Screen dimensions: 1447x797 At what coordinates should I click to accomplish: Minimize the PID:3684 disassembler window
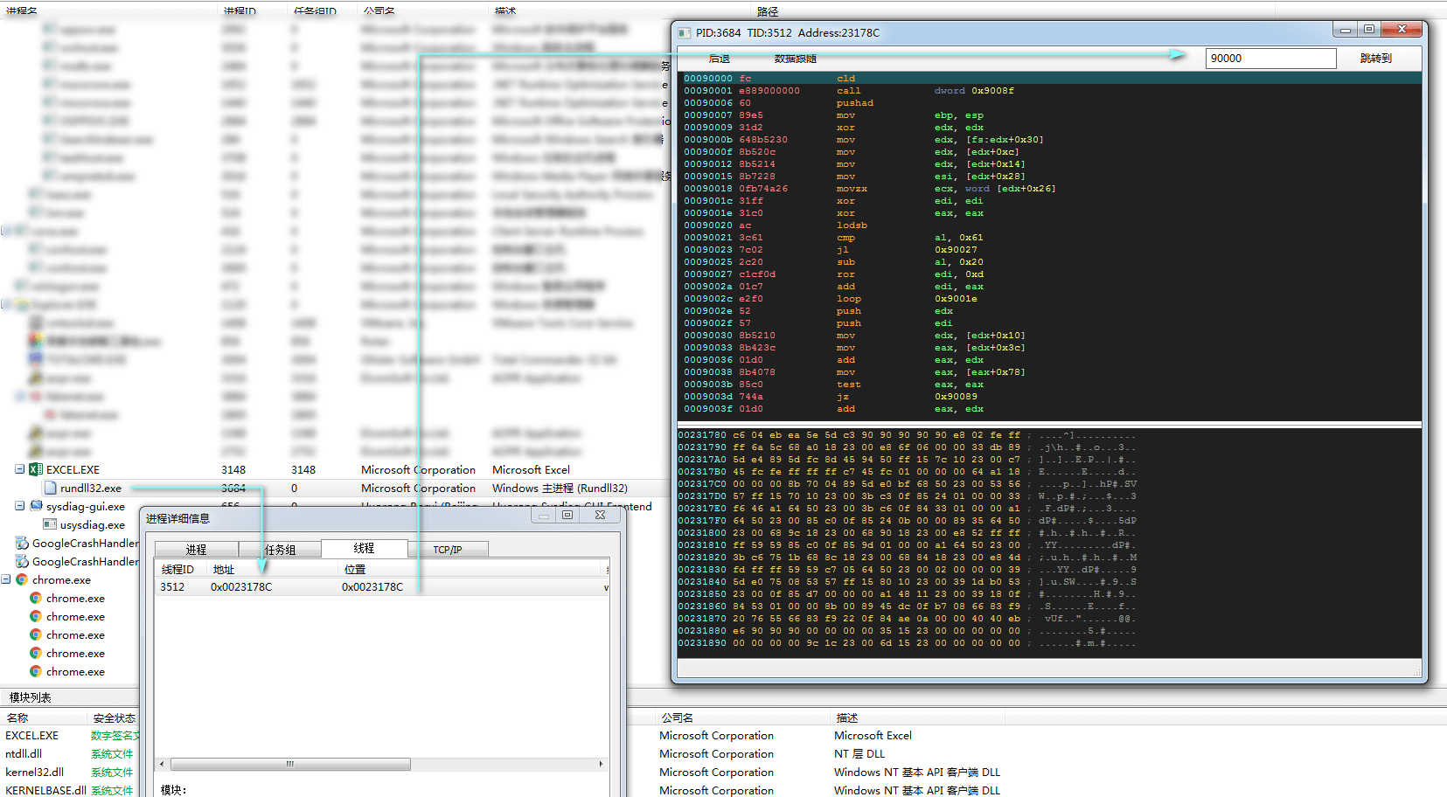[1346, 30]
